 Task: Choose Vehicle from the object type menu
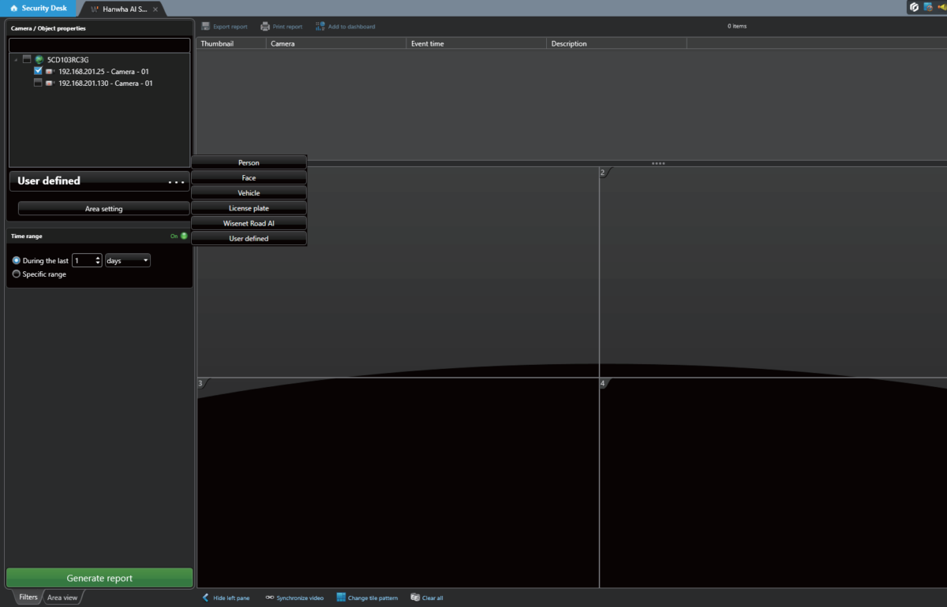249,193
